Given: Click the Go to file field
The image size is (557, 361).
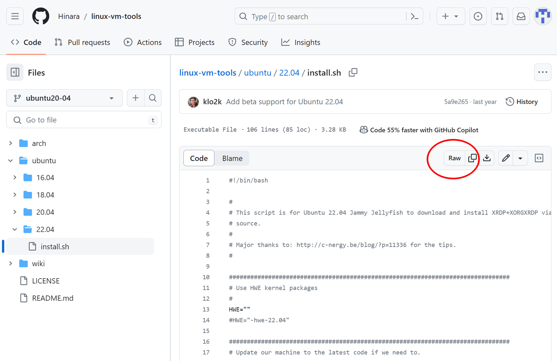Looking at the screenshot, I should [x=84, y=120].
